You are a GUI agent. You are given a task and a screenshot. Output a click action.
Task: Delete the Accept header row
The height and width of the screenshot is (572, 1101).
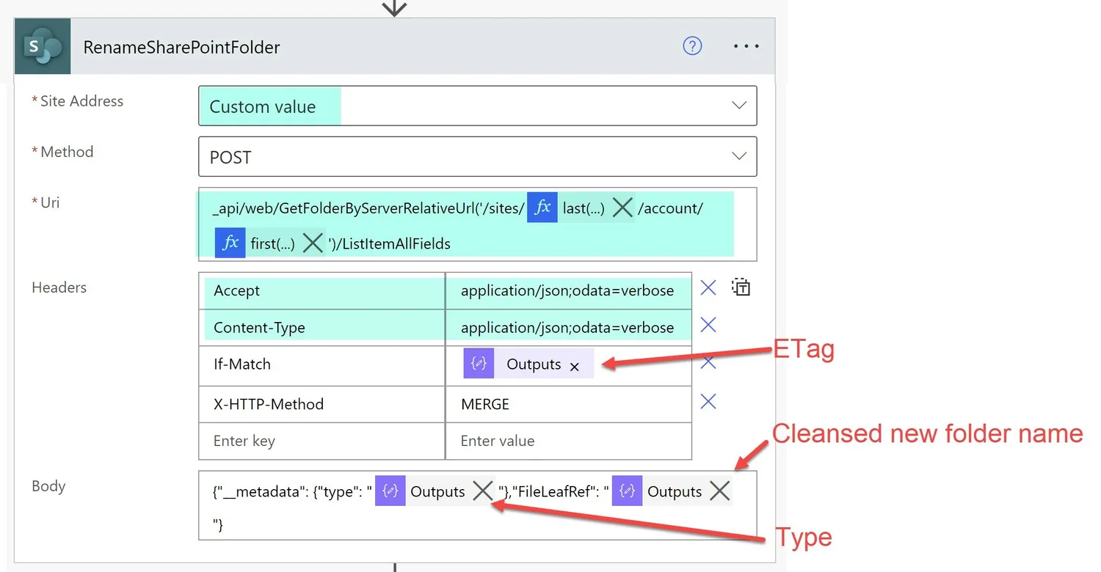tap(707, 287)
